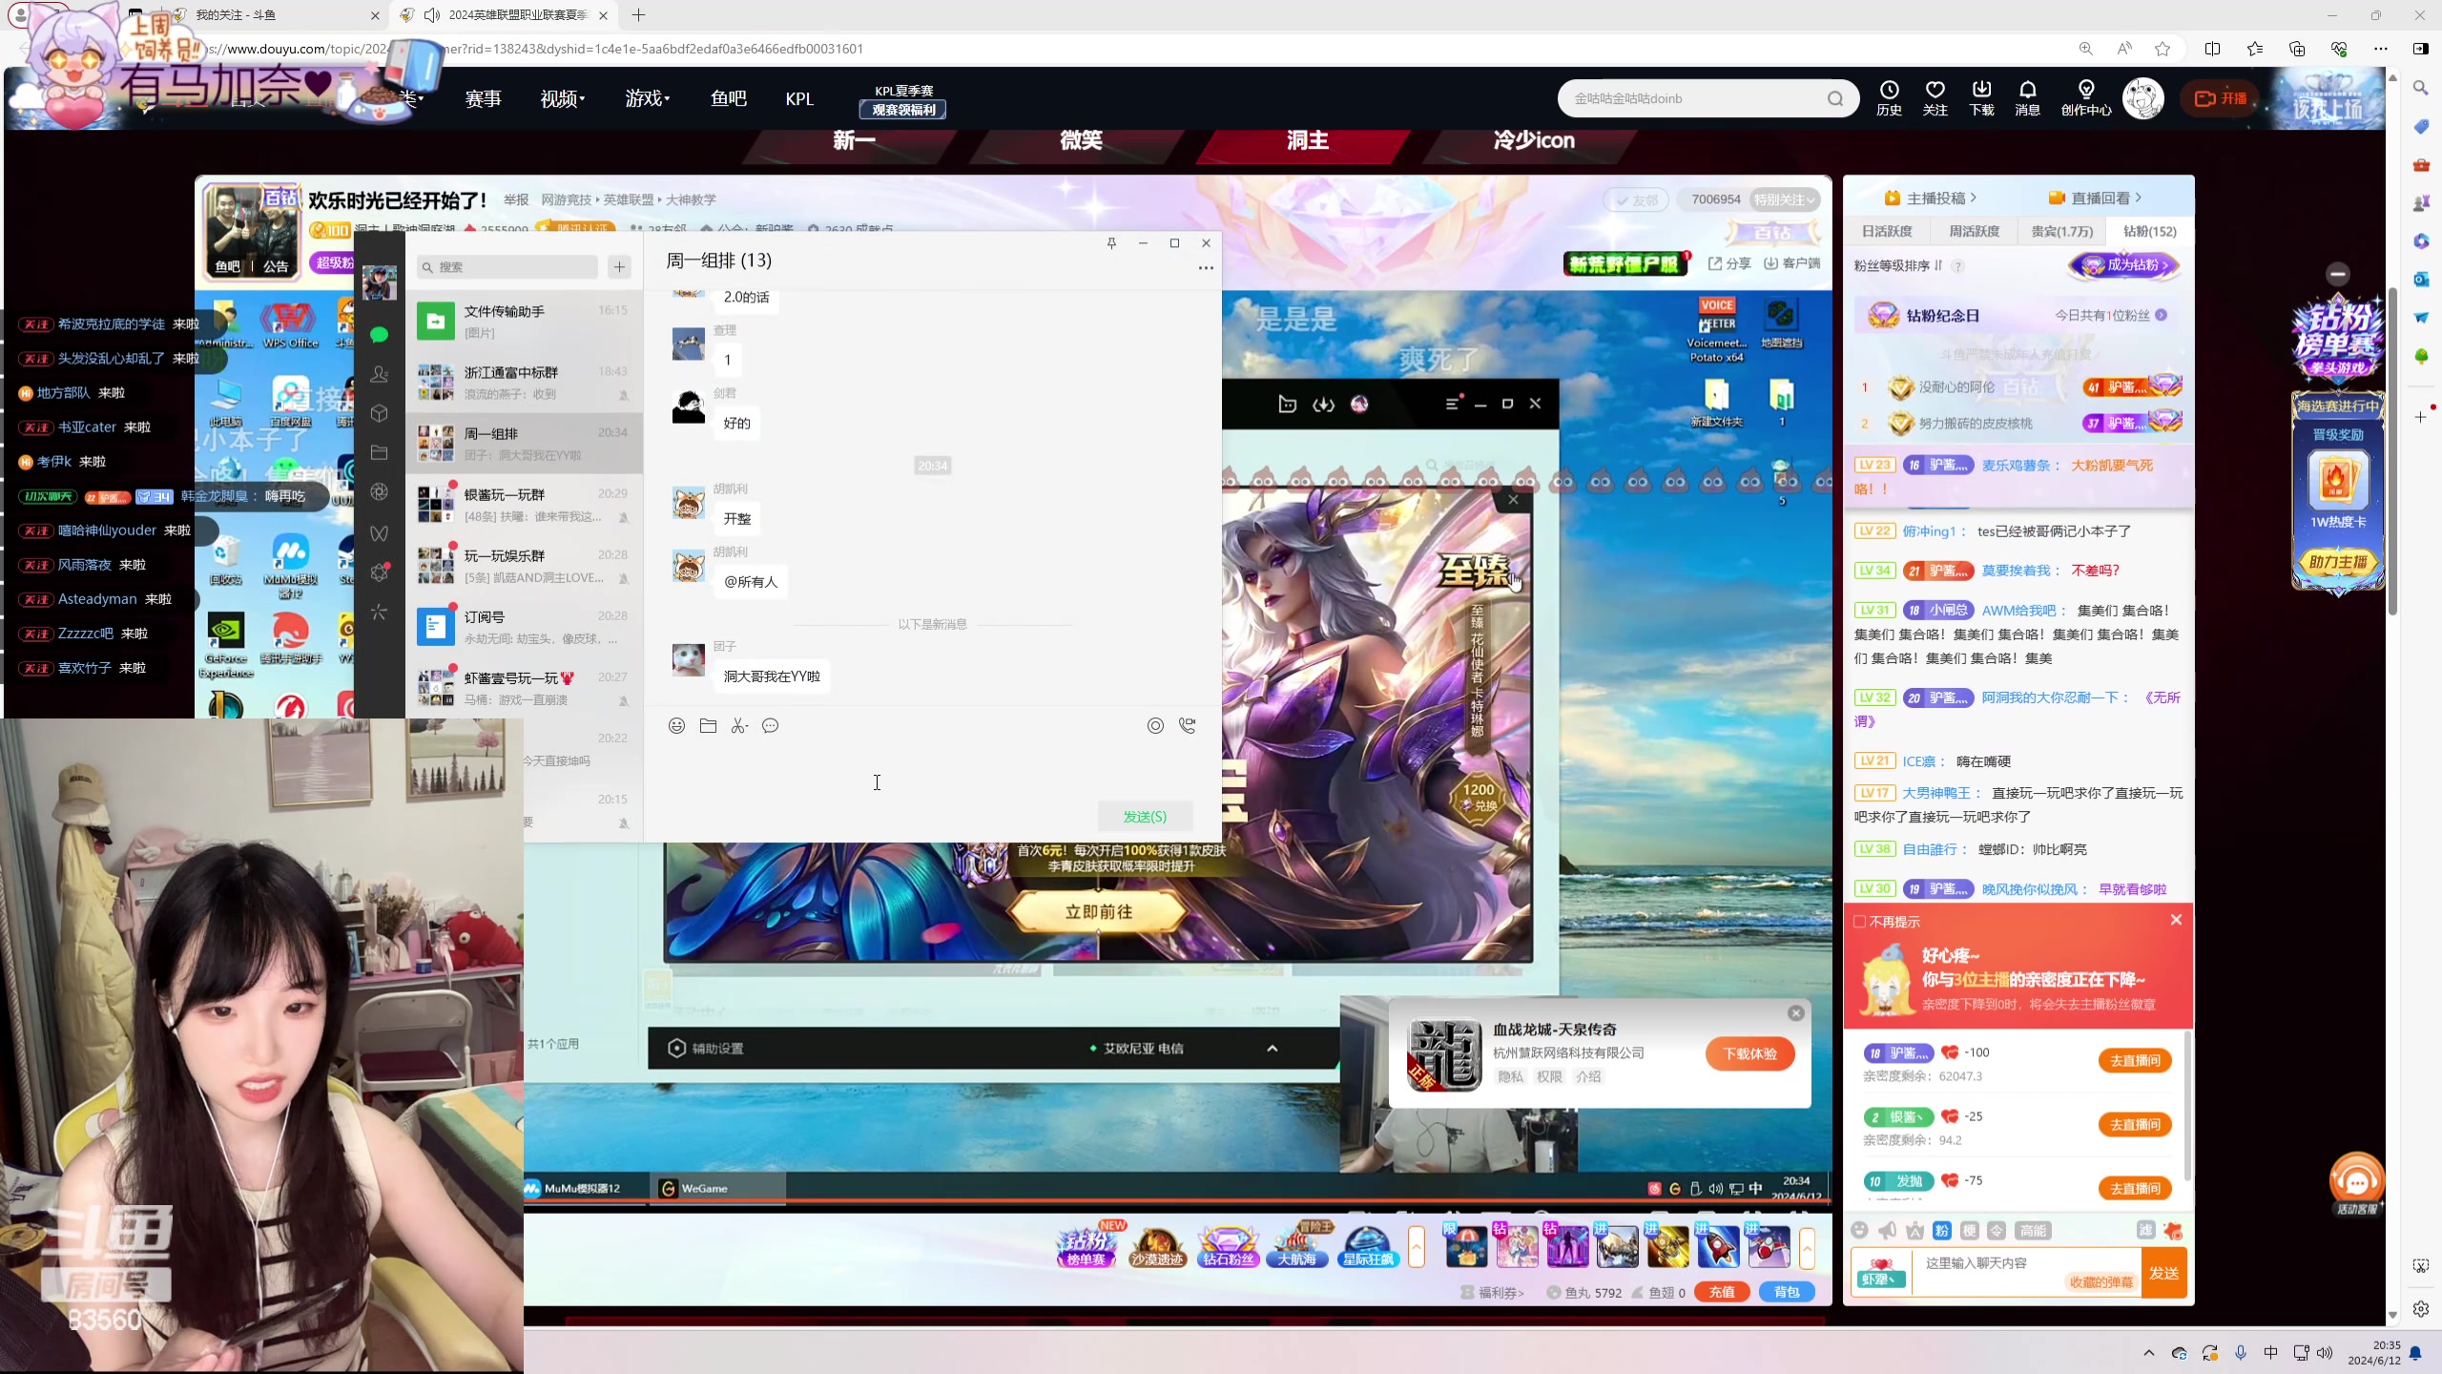Image resolution: width=2442 pixels, height=1374 pixels.
Task: Click emoji icon in WeChat message toolbar
Action: [x=676, y=726]
